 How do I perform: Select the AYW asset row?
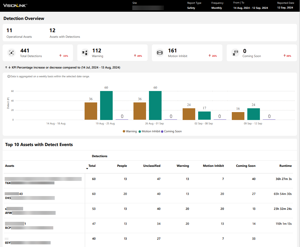pos(148,211)
